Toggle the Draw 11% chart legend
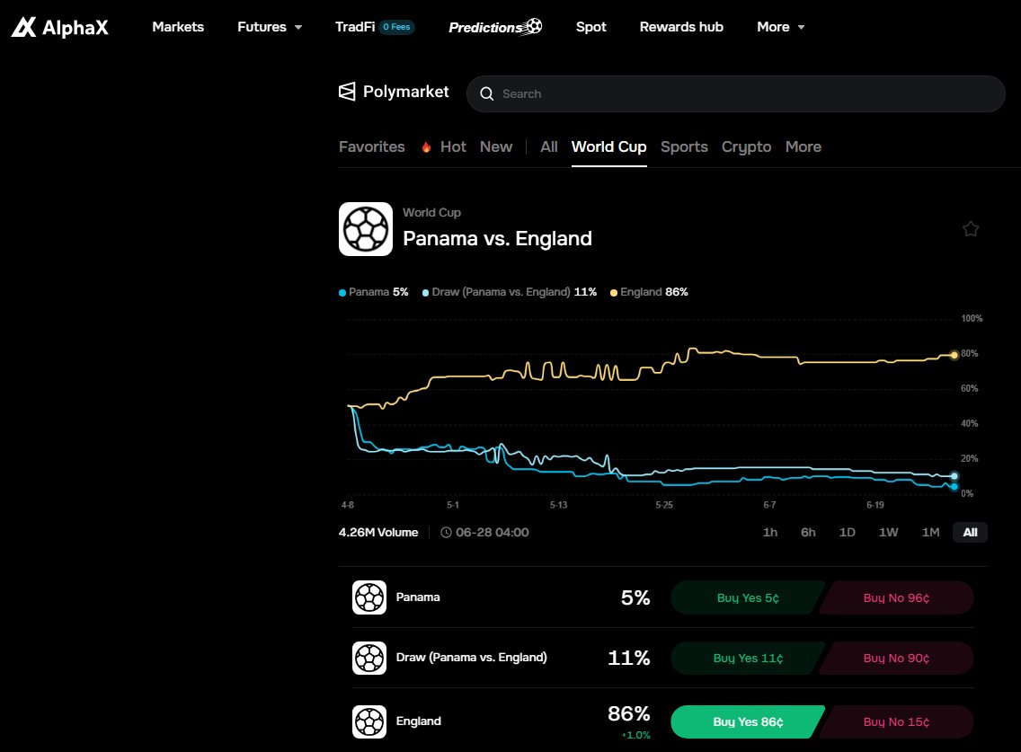The height and width of the screenshot is (752, 1021). pyautogui.click(x=510, y=292)
